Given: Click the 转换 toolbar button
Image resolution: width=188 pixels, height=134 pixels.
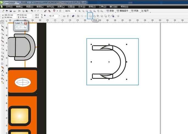Looking at the screenshot, I should click(135, 11).
